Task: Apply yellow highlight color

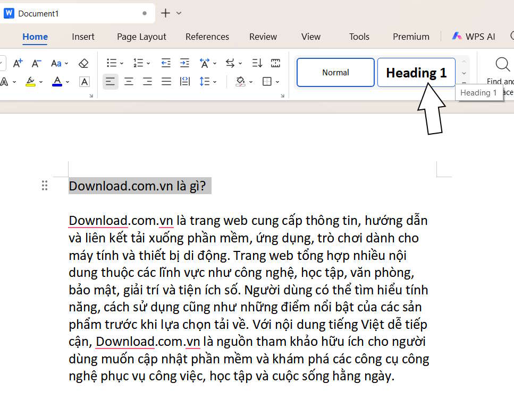Action: [x=30, y=82]
